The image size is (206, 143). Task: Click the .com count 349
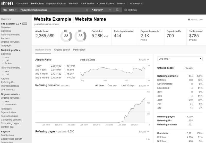pos(191,100)
